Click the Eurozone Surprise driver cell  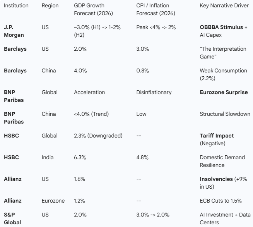tap(224, 93)
